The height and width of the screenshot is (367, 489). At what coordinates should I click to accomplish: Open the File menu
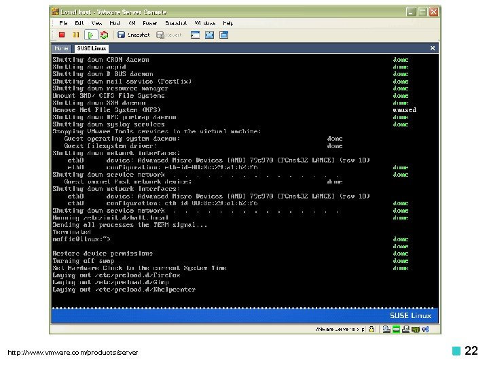tap(63, 23)
